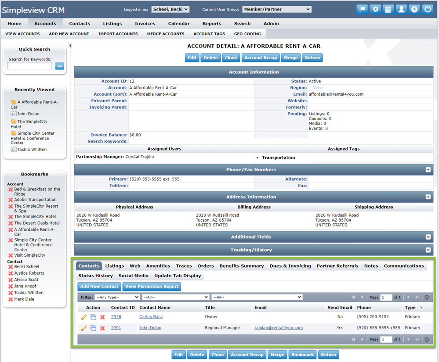This screenshot has width=439, height=362.
Task: Remove Visit SimpleCity bookmark
Action: click(11, 255)
